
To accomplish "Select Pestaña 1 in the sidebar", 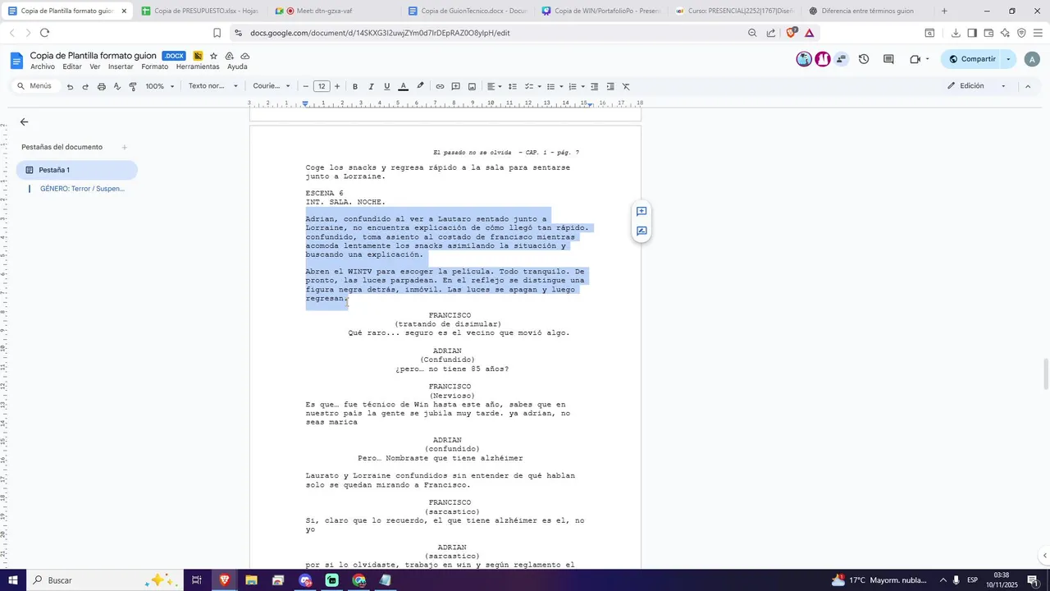I will [77, 170].
